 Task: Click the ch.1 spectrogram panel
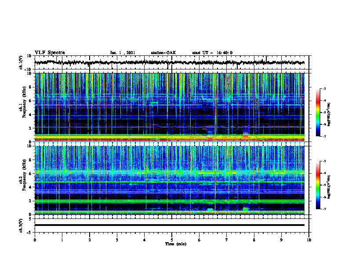tap(169, 107)
